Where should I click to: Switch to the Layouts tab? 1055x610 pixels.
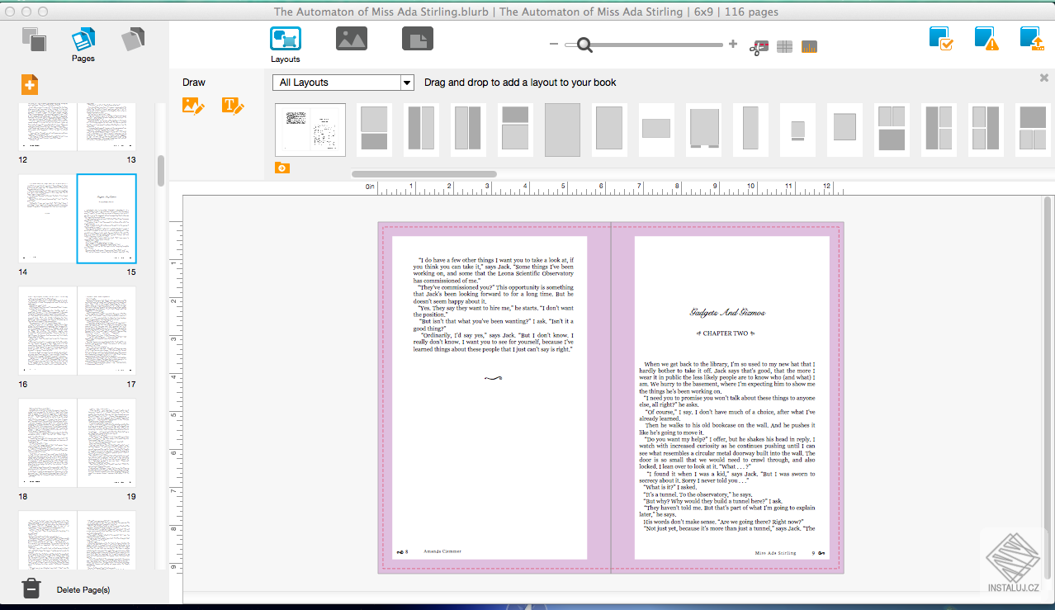[x=286, y=45]
